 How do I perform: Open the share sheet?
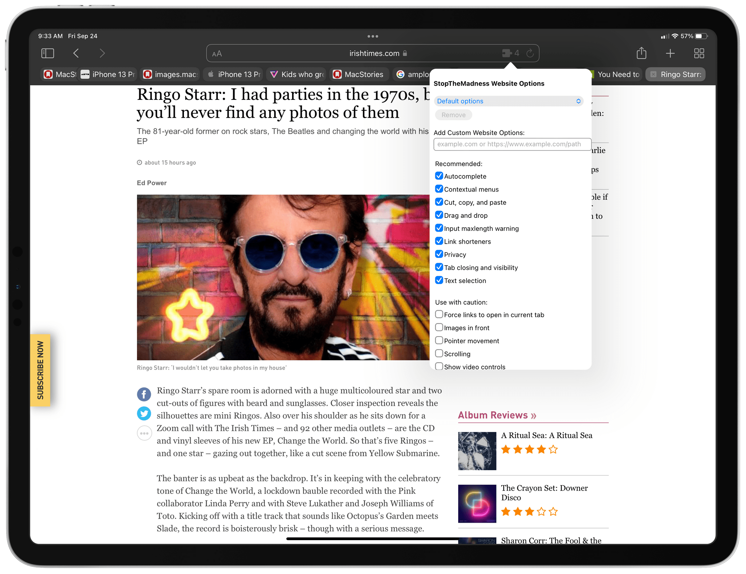[641, 53]
